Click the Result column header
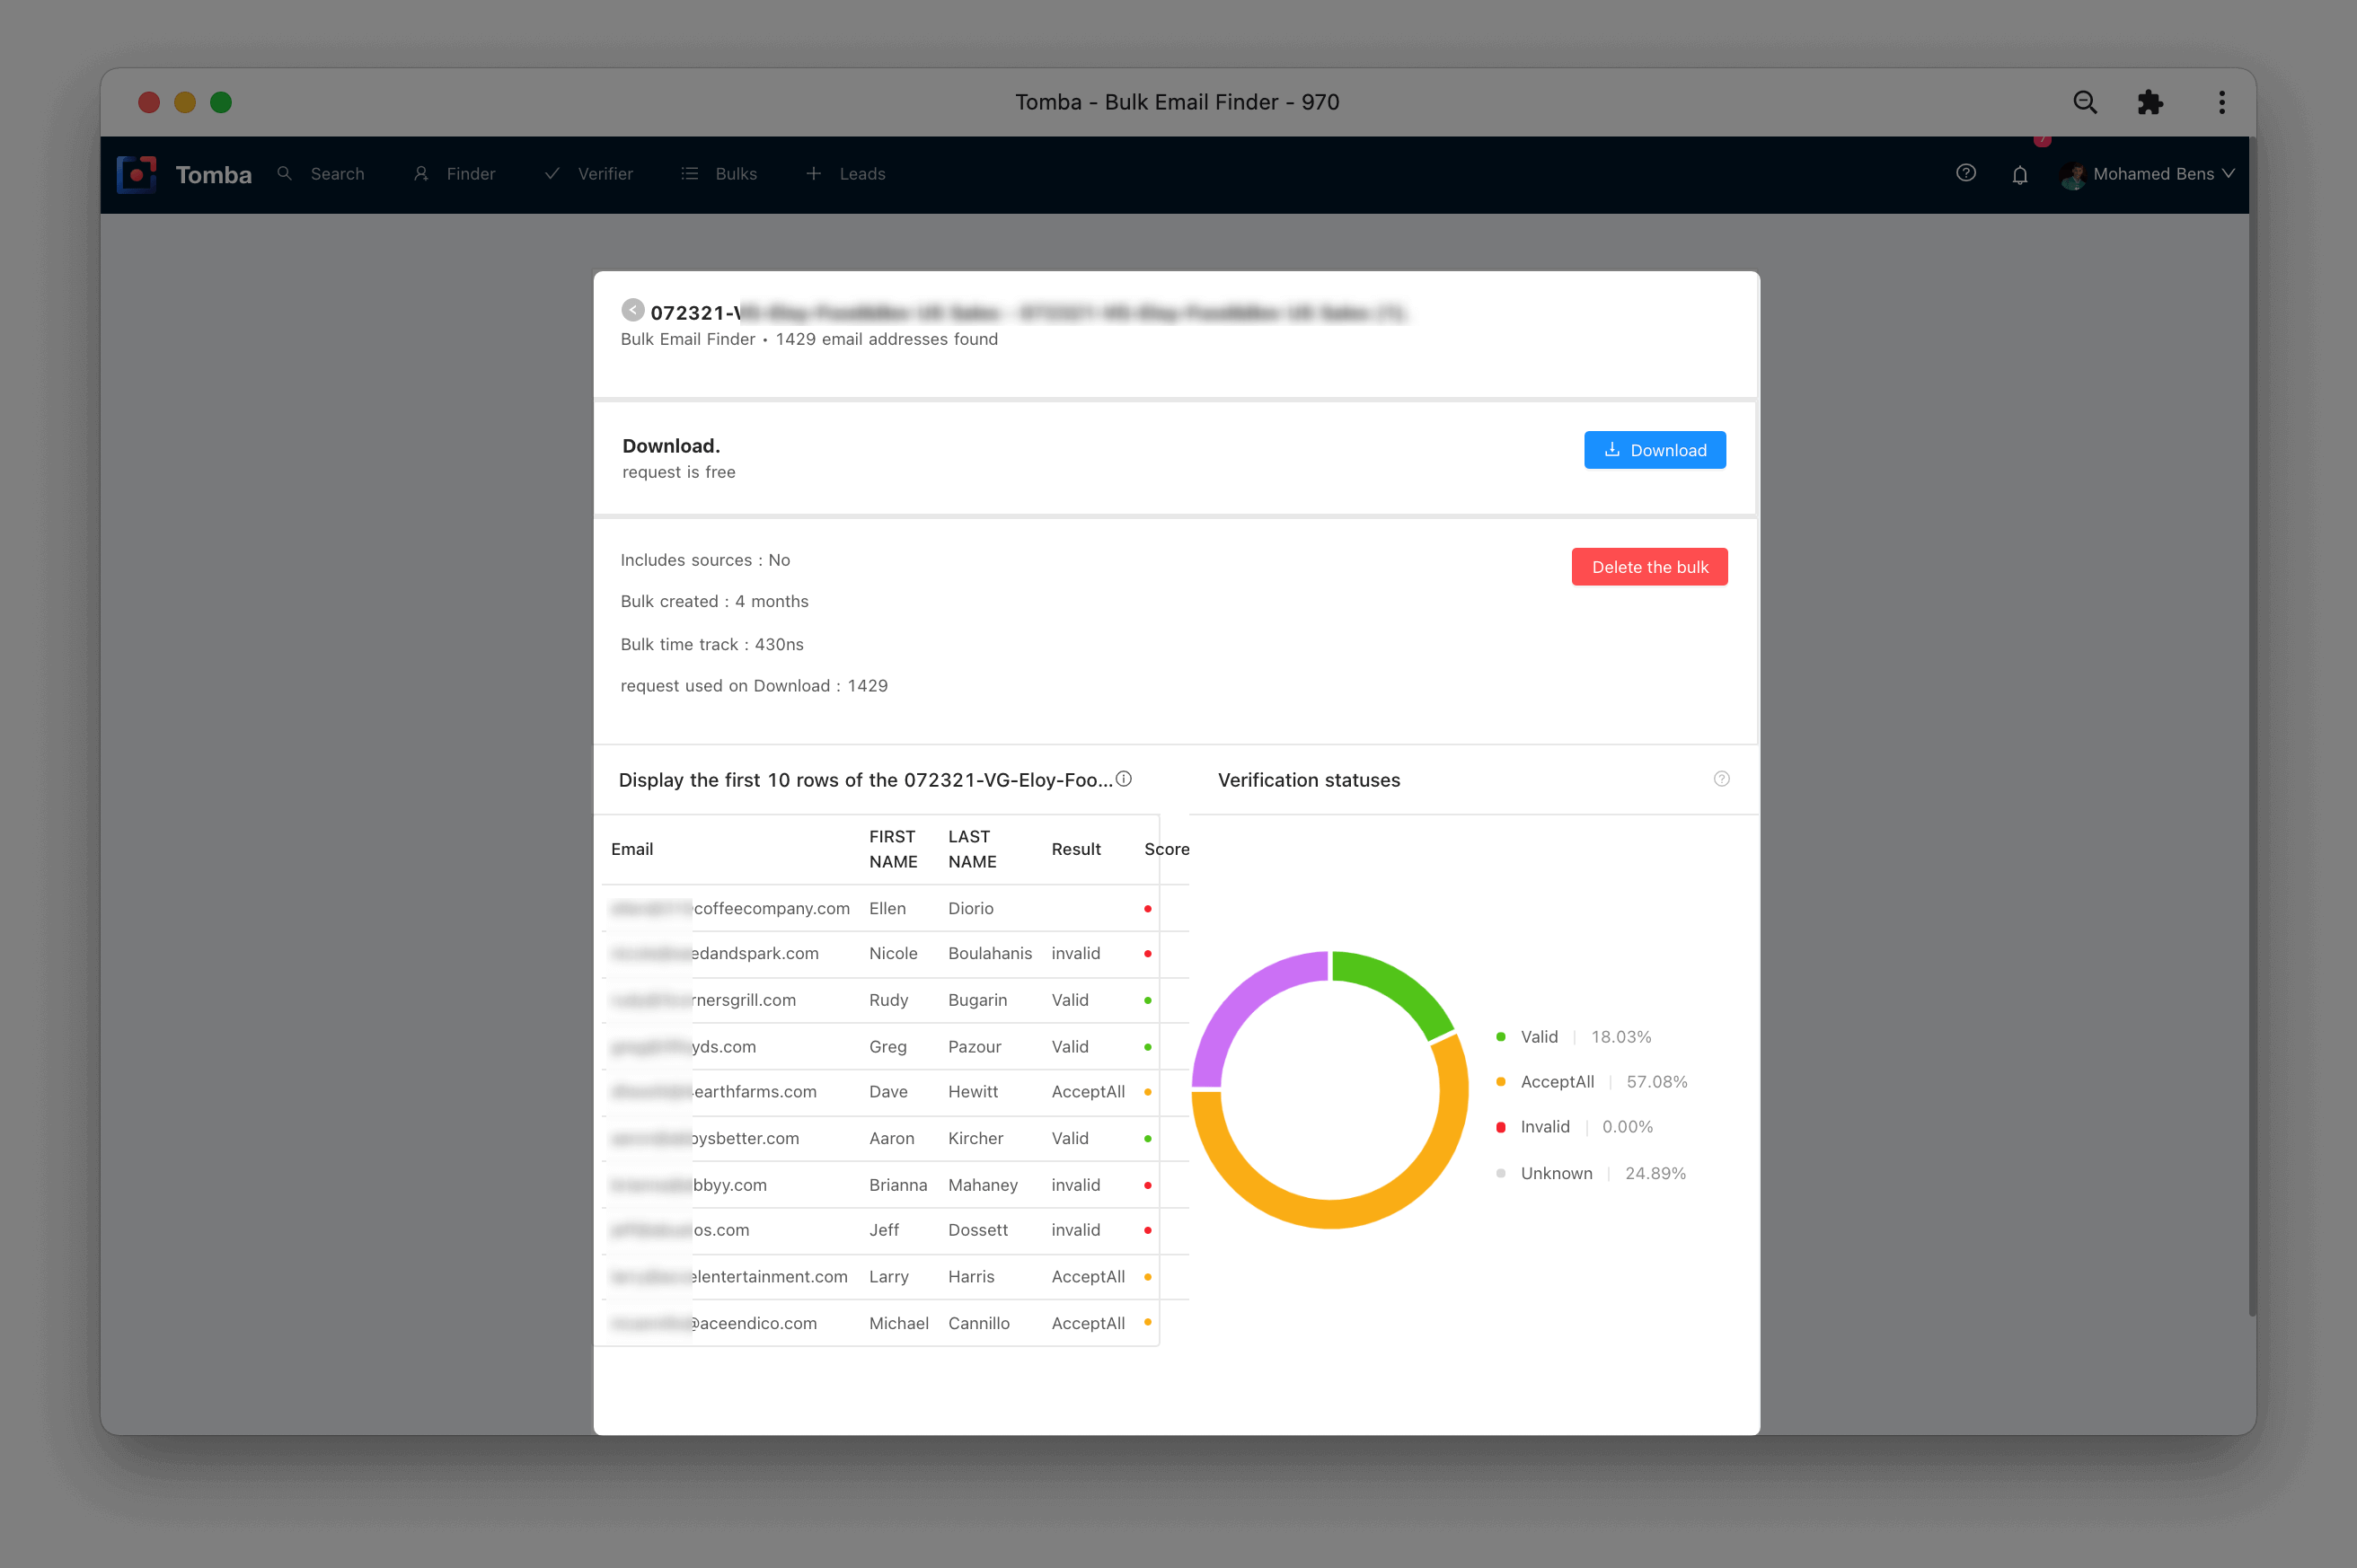The height and width of the screenshot is (1568, 2357). pyautogui.click(x=1076, y=849)
